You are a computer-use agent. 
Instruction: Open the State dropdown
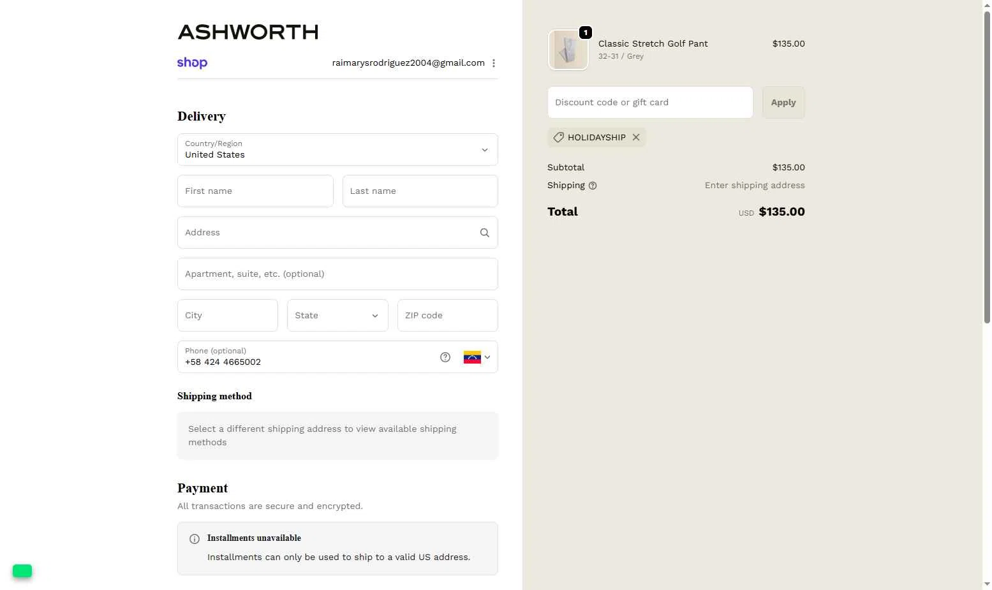(x=337, y=316)
